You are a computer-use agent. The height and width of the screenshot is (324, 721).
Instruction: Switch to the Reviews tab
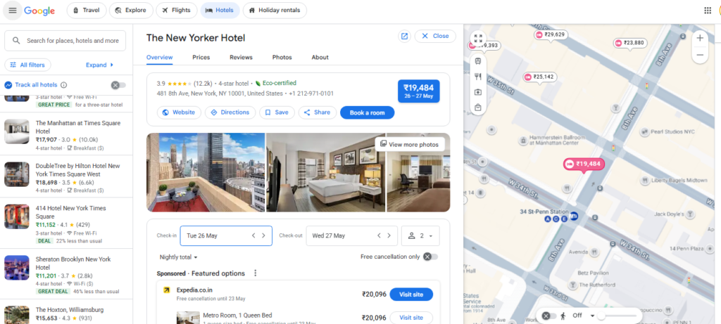tap(241, 58)
